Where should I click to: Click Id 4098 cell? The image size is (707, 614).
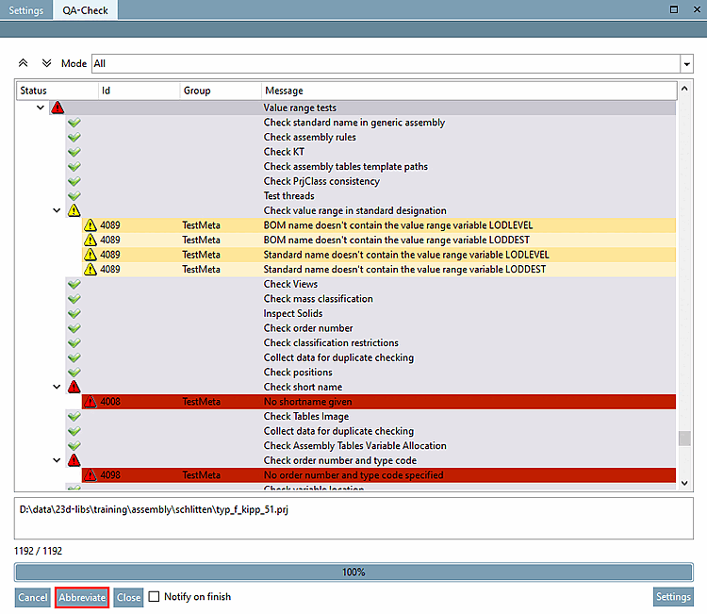[x=110, y=475]
